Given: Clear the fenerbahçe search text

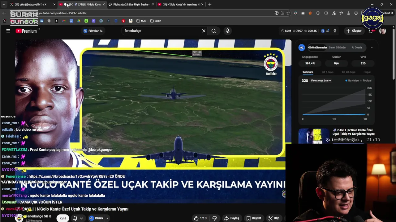Looking at the screenshot, I should click(x=204, y=31).
